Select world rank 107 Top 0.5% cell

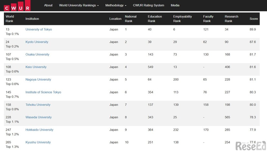click(x=12, y=57)
